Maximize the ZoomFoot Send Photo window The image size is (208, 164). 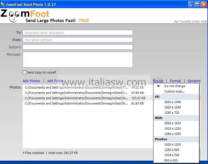point(197,4)
